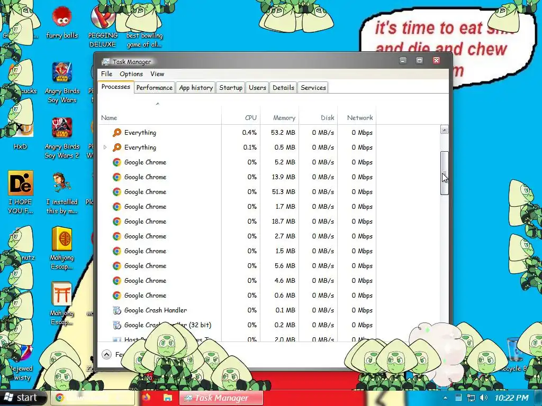Click the Google Crash Handler (32 bit) row icon
Screen dimensions: 542x406
(x=117, y=325)
